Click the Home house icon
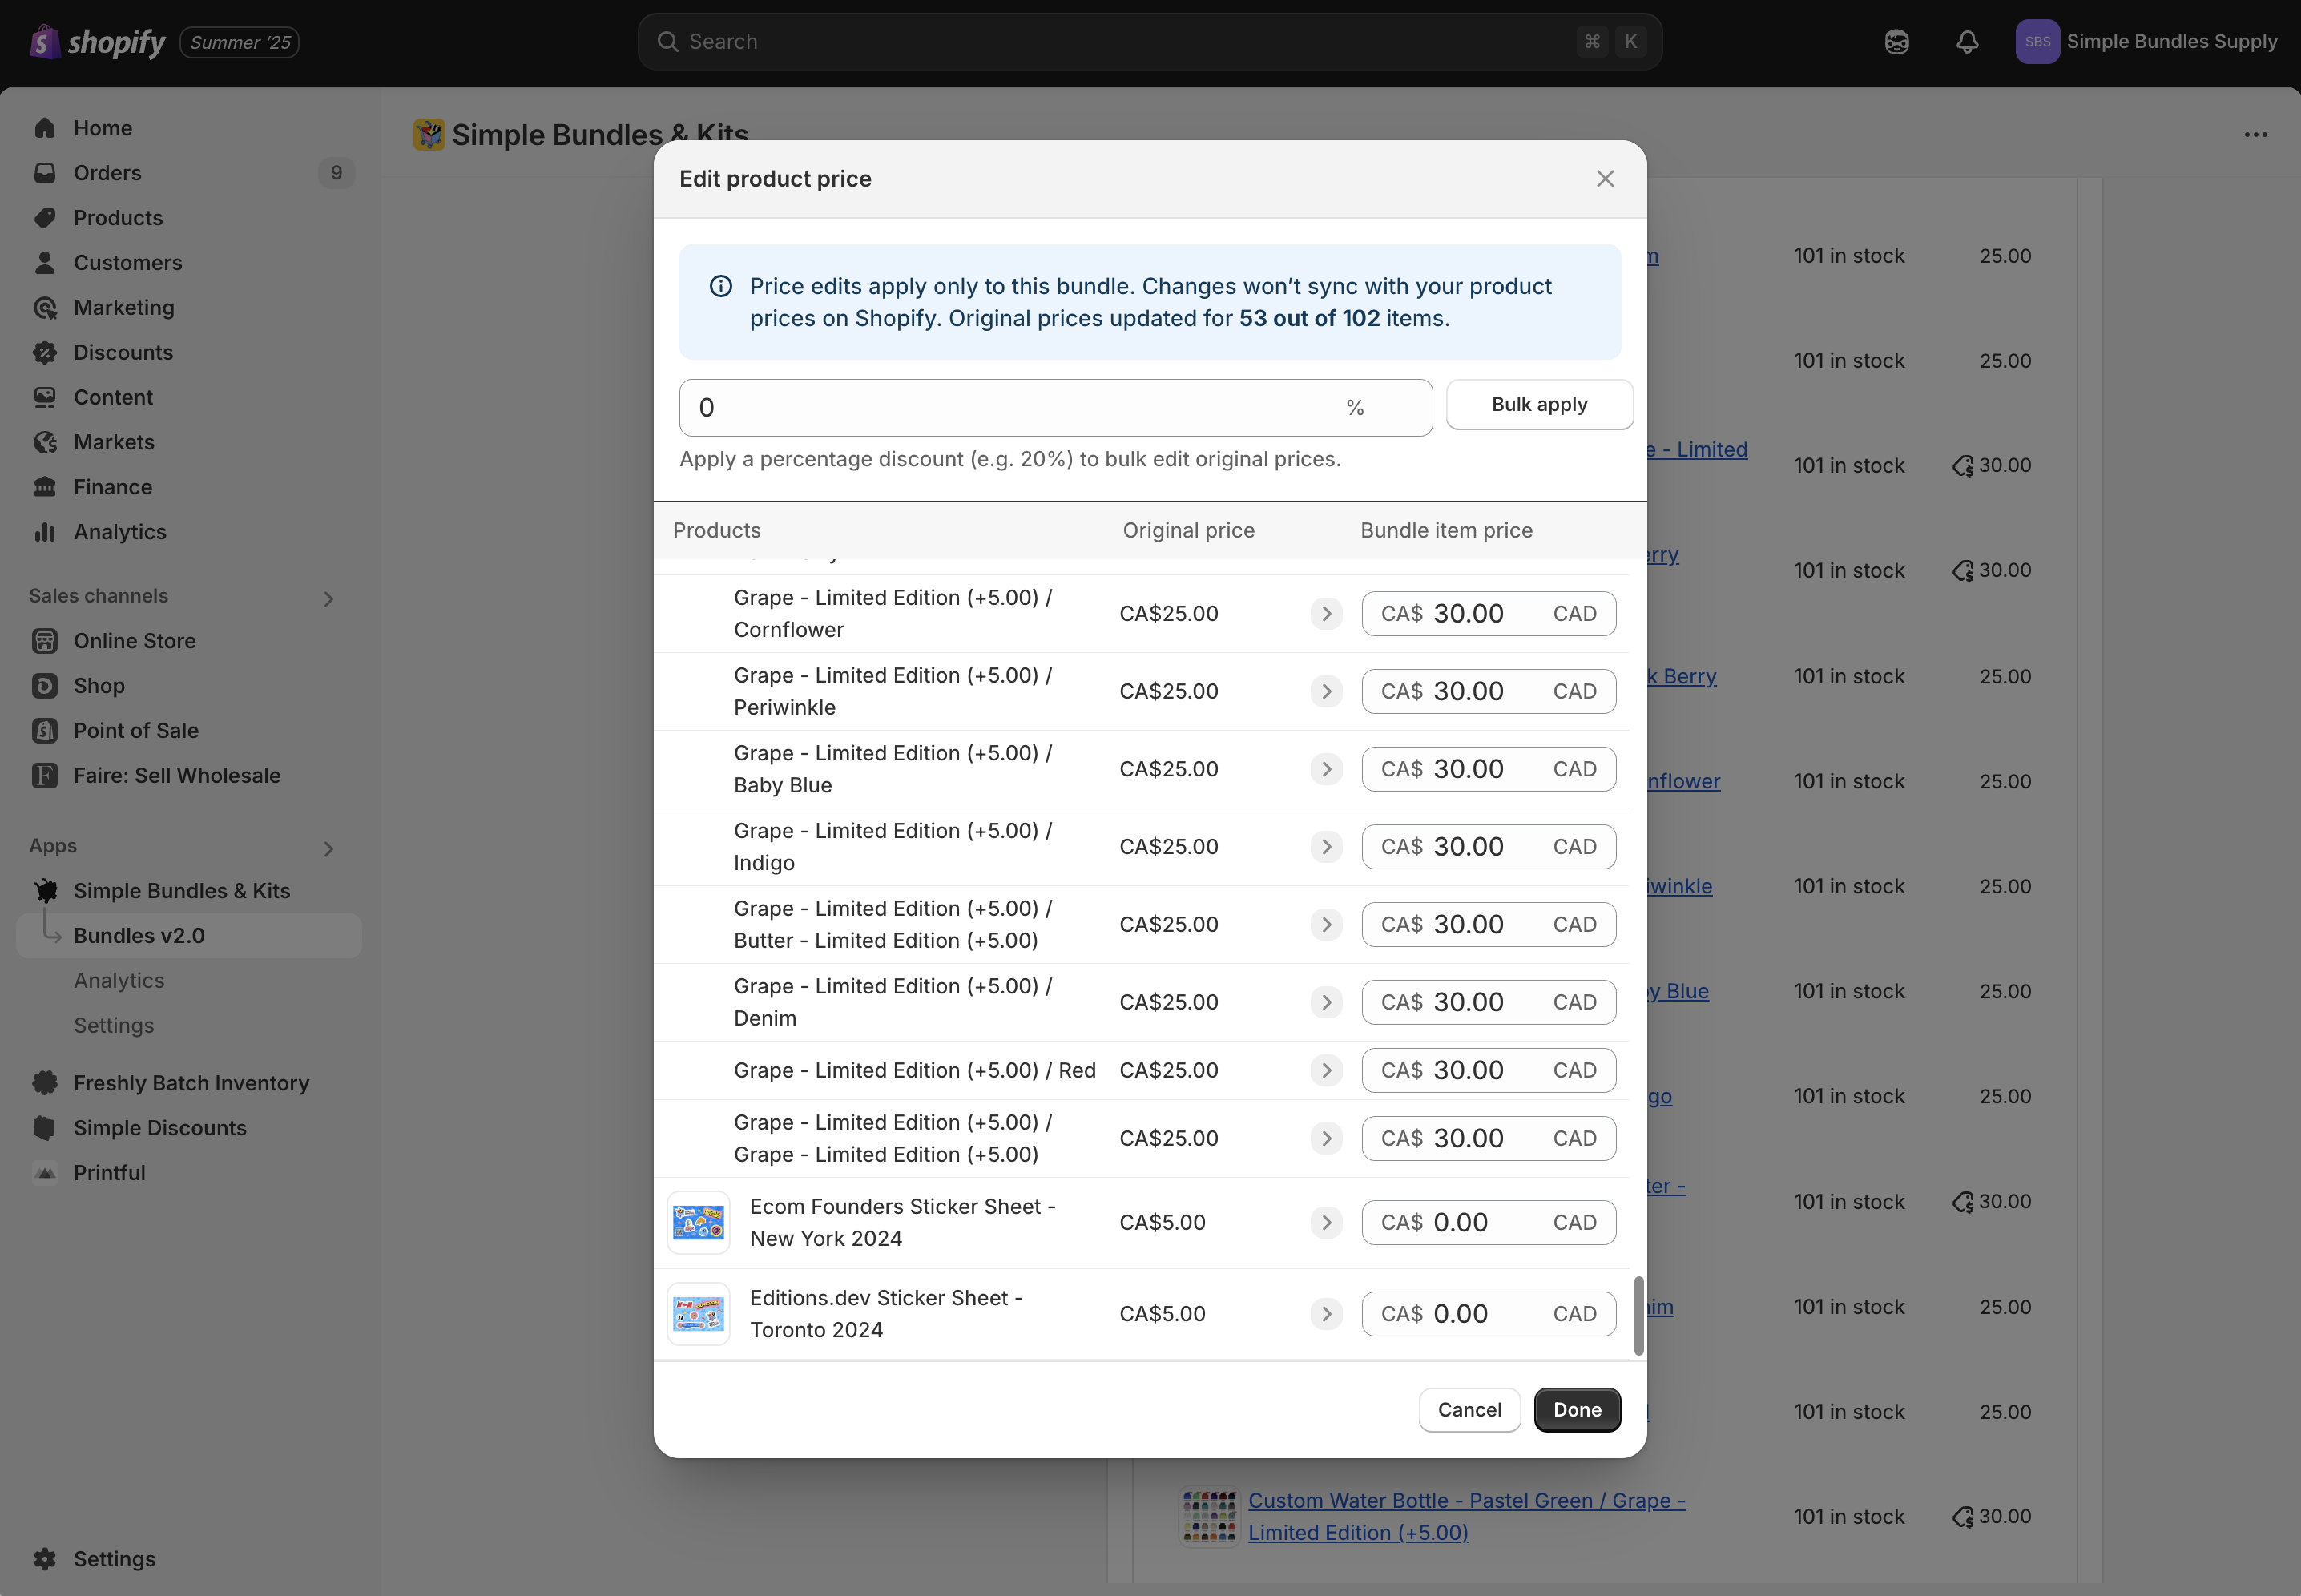The height and width of the screenshot is (1596, 2301). tap(45, 128)
